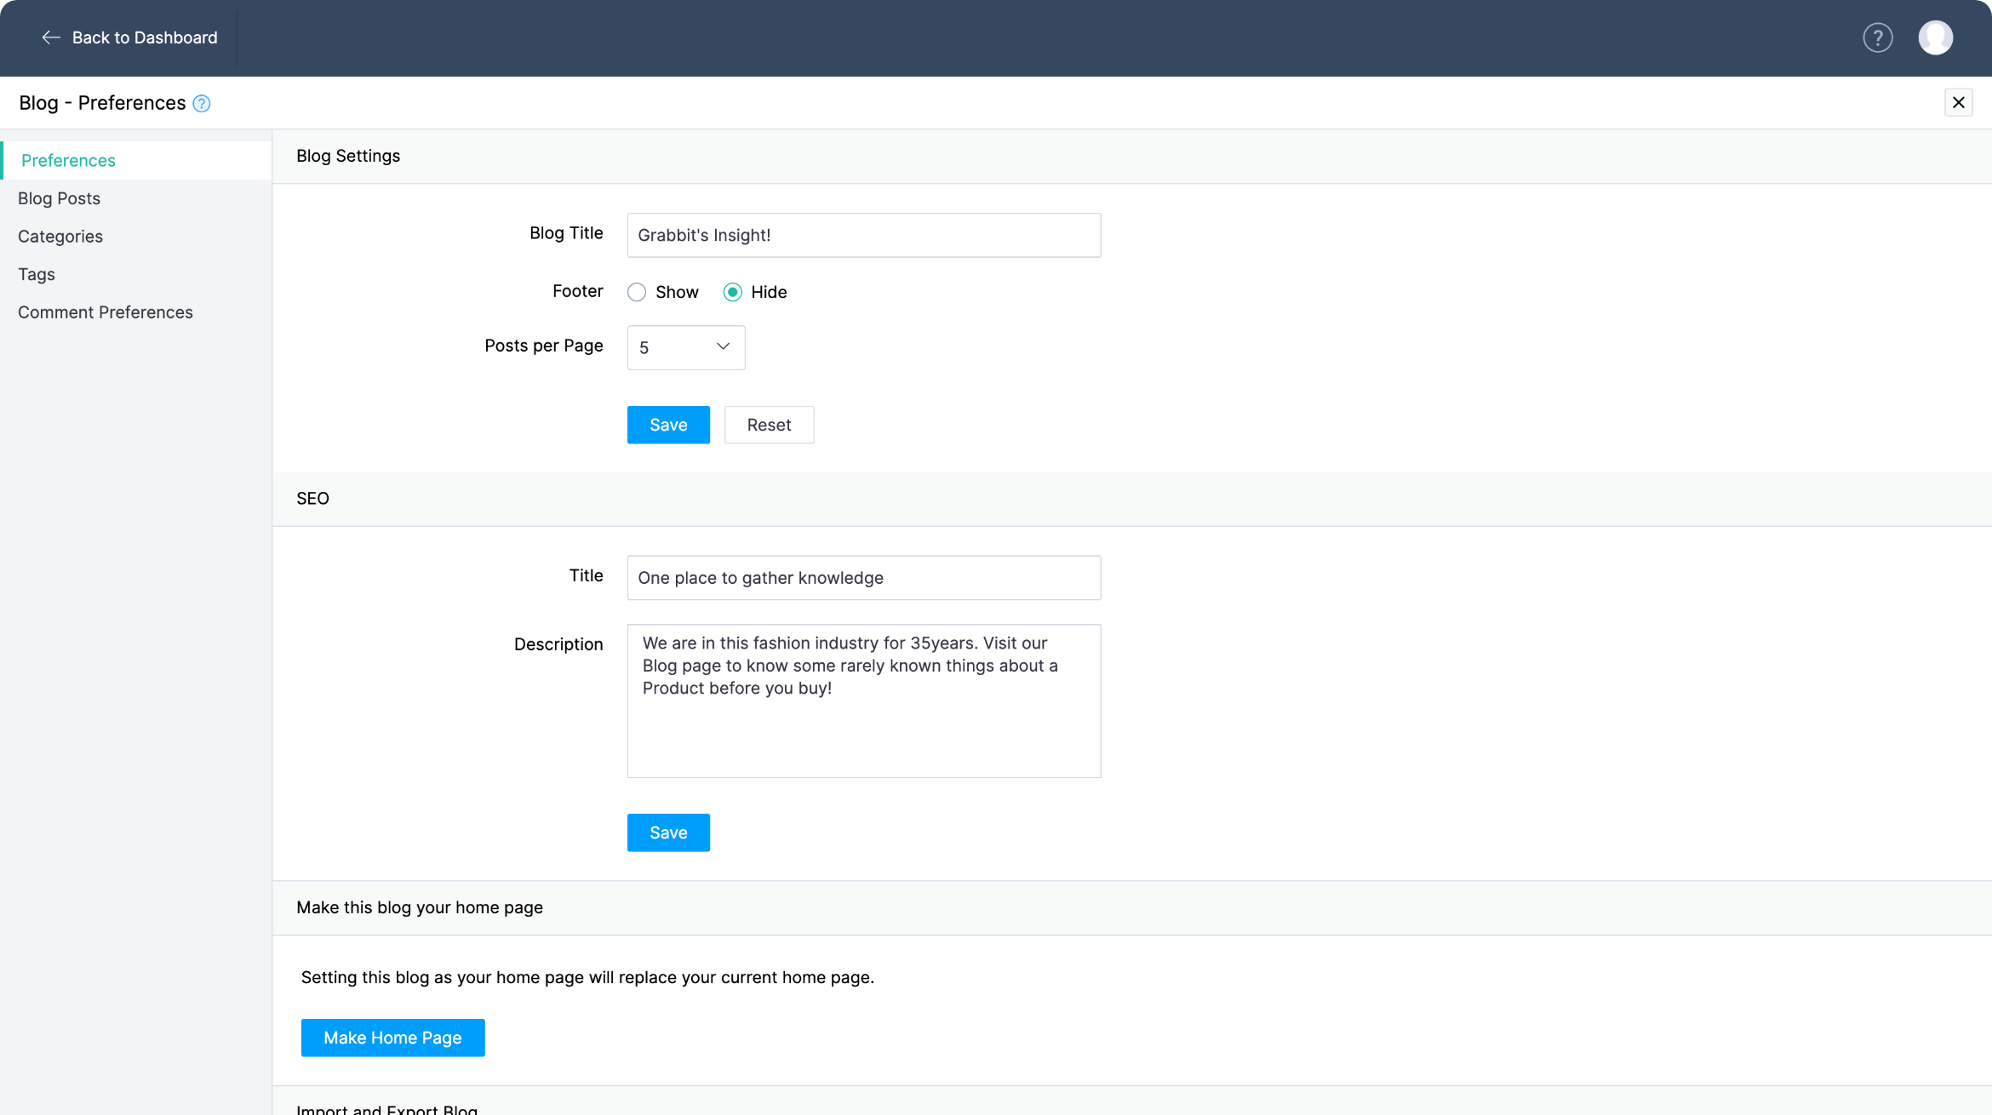The image size is (1992, 1115).
Task: Click the help icon beside Blog - Preferences
Action: [202, 104]
